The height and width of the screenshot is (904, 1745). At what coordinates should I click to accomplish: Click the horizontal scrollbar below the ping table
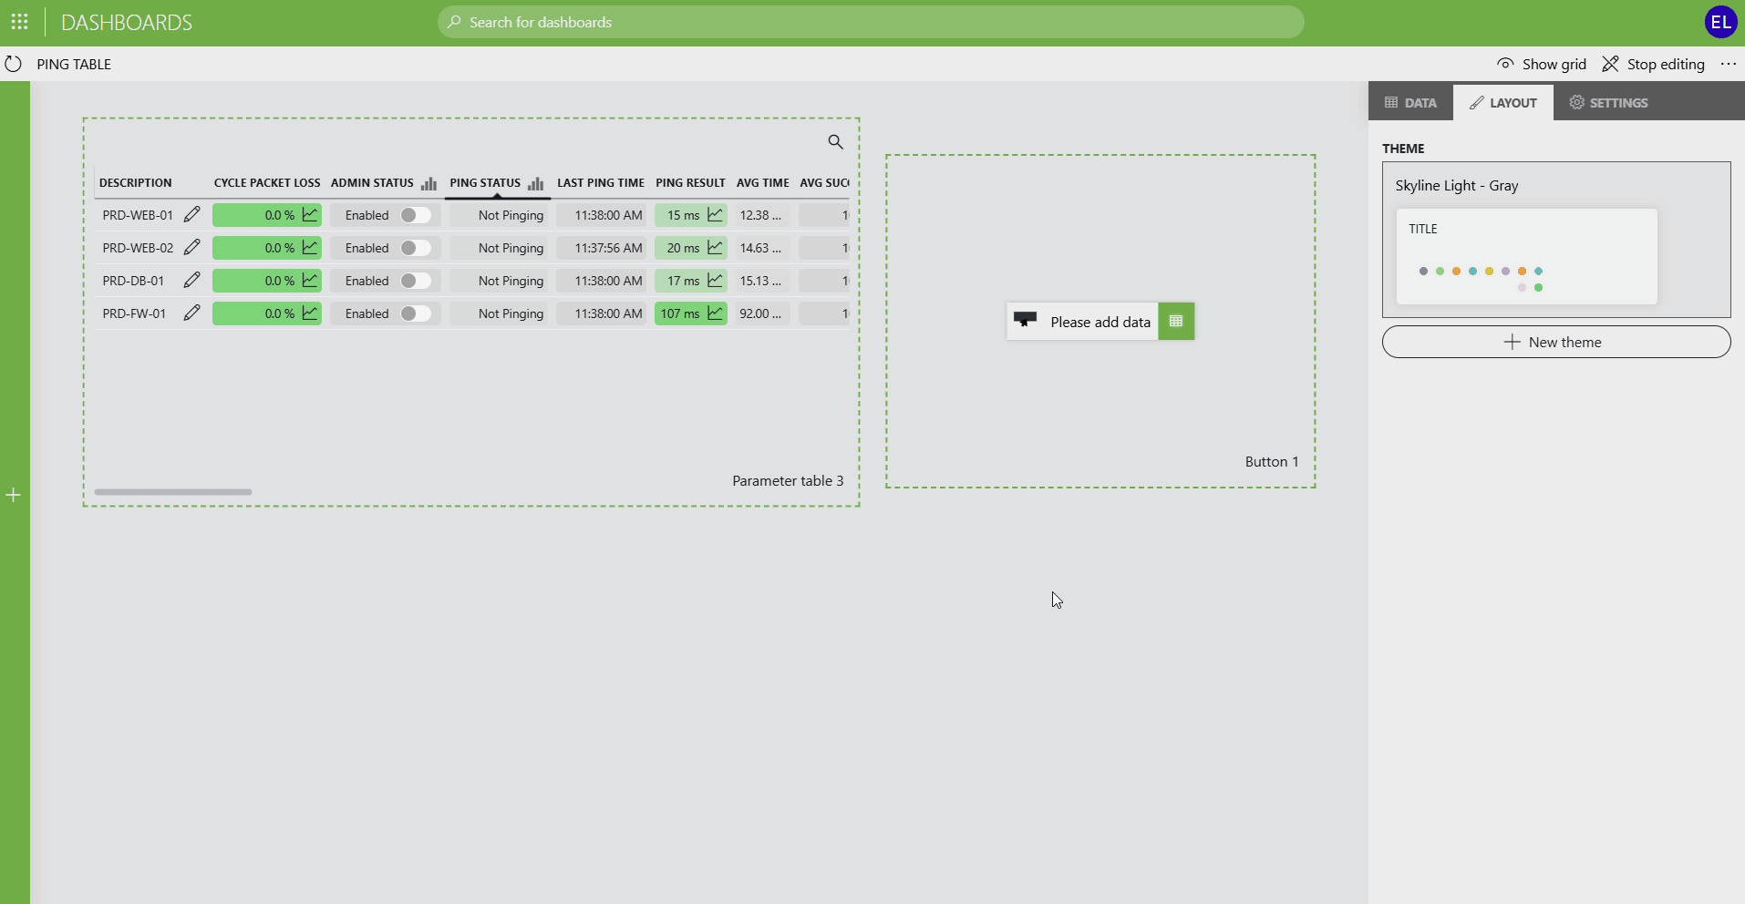[172, 491]
